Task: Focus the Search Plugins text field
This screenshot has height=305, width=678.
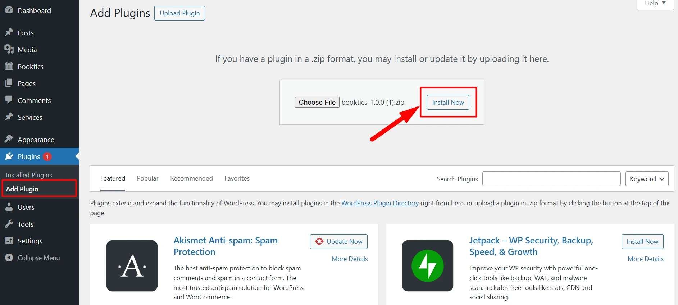Action: [x=551, y=179]
